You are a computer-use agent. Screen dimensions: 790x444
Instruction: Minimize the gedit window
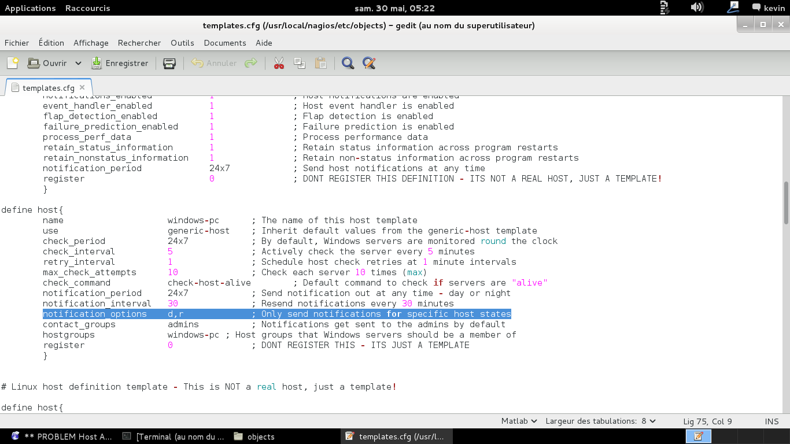(746, 24)
